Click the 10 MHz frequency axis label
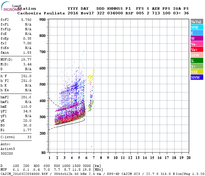Viewport: 205px width, 176px height. [115, 158]
